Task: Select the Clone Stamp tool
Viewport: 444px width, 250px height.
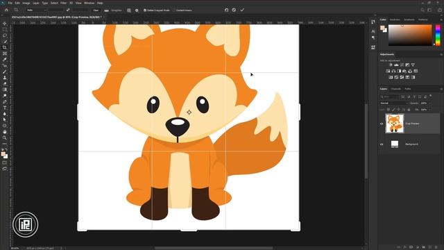Action: tap(5, 77)
